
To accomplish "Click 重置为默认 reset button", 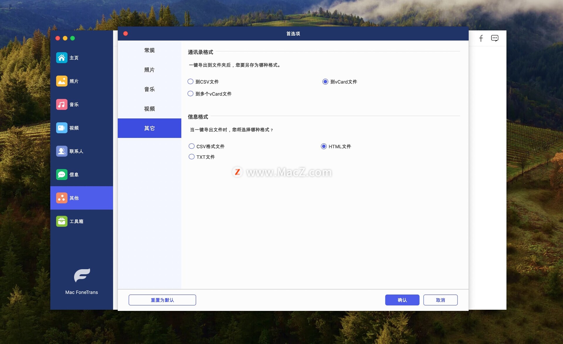I will [x=162, y=300].
